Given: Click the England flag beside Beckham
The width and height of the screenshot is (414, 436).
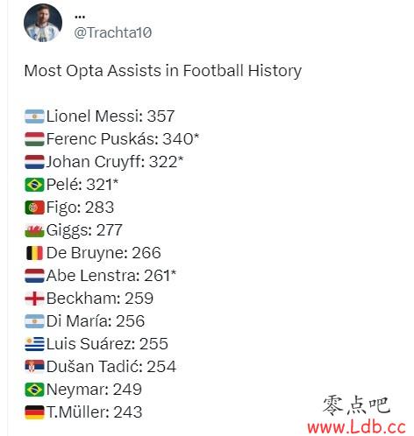Looking at the screenshot, I should [x=34, y=299].
